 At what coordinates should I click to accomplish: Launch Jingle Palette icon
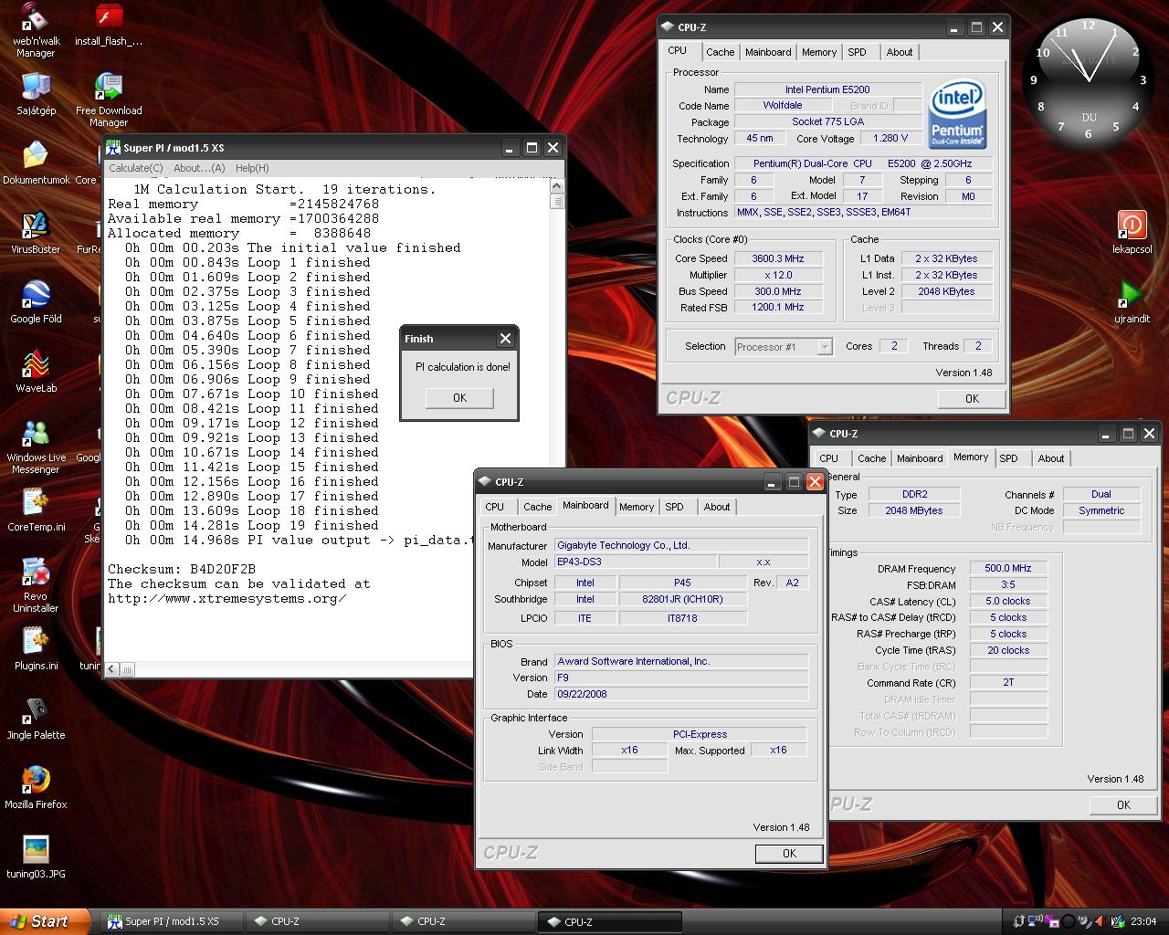36,719
